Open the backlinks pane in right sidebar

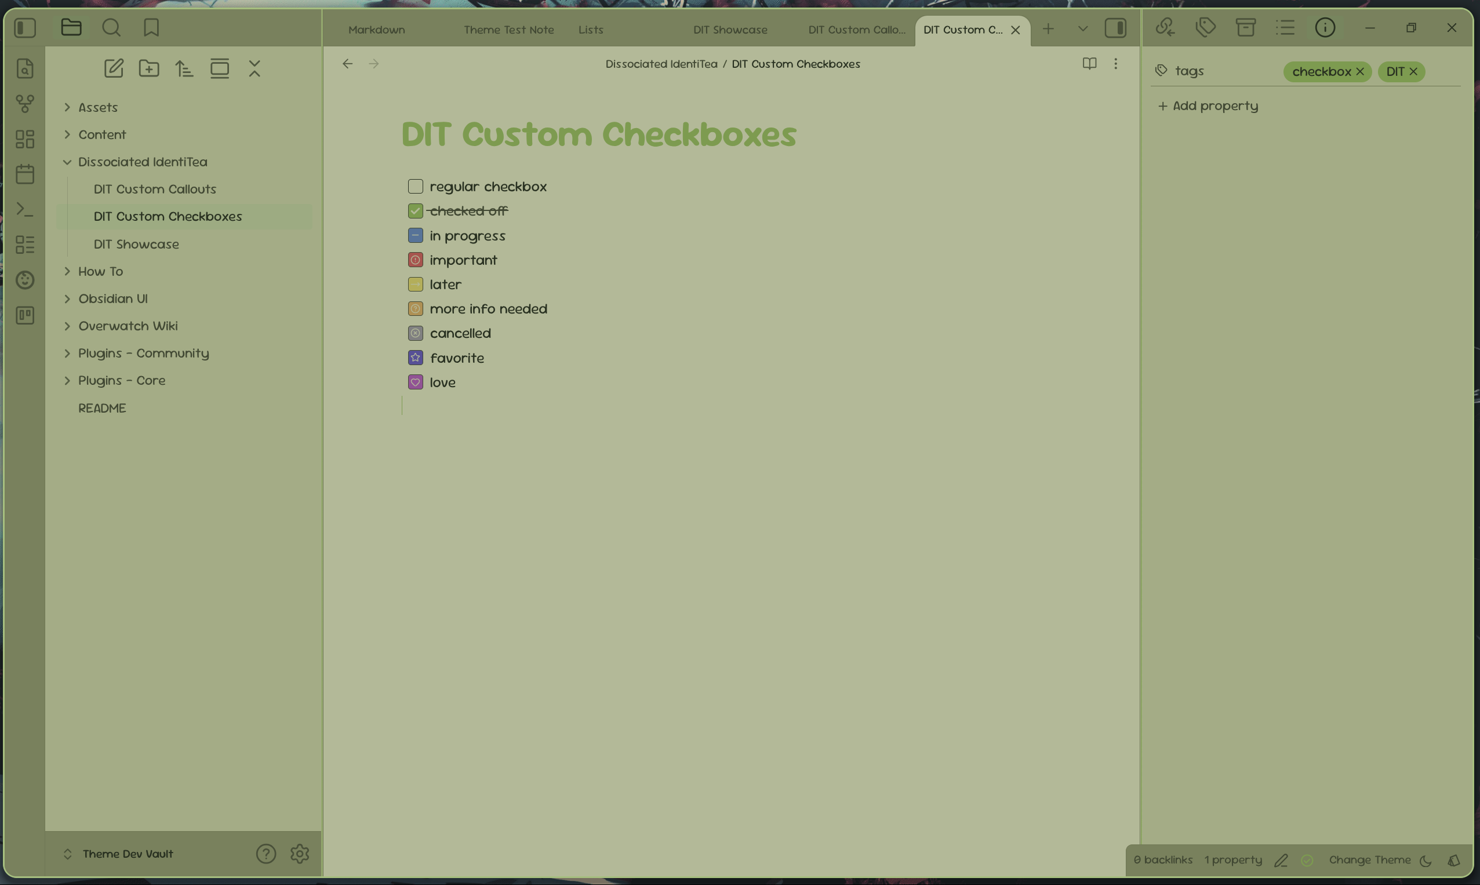pos(1165,27)
